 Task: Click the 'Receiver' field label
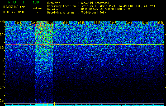pos(54,9)
